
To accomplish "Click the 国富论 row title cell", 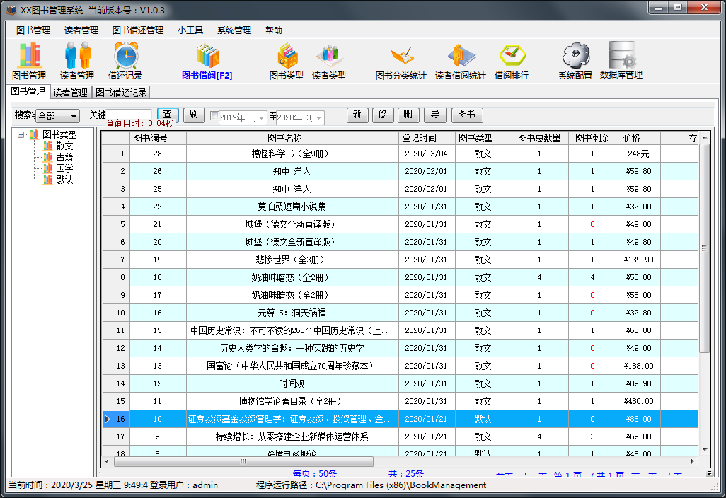I will [x=292, y=366].
